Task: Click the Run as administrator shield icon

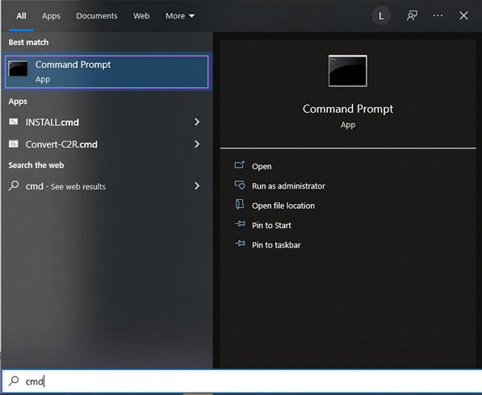Action: point(240,185)
